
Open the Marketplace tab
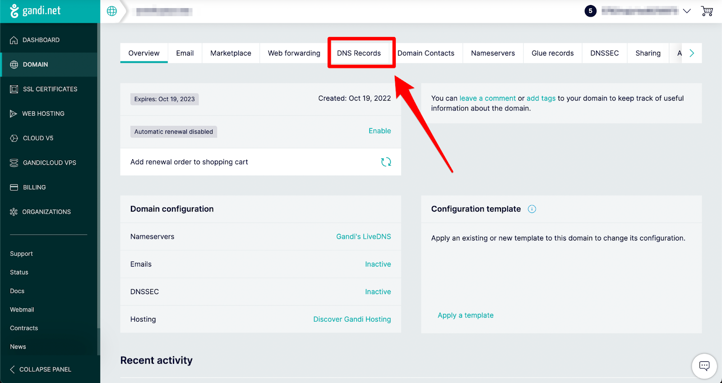(231, 53)
